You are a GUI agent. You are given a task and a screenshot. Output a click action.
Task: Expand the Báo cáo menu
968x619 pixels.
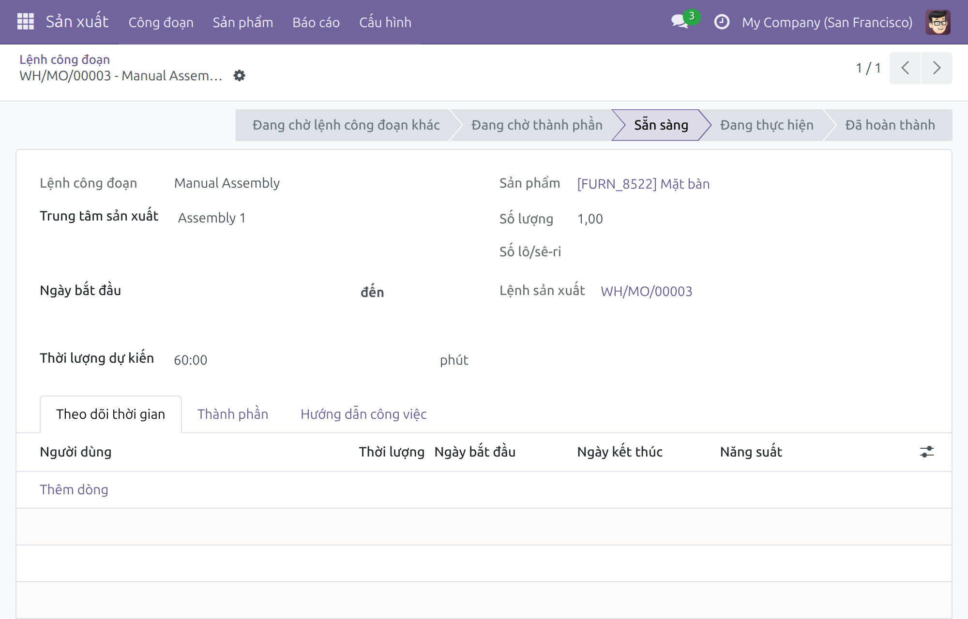point(316,22)
